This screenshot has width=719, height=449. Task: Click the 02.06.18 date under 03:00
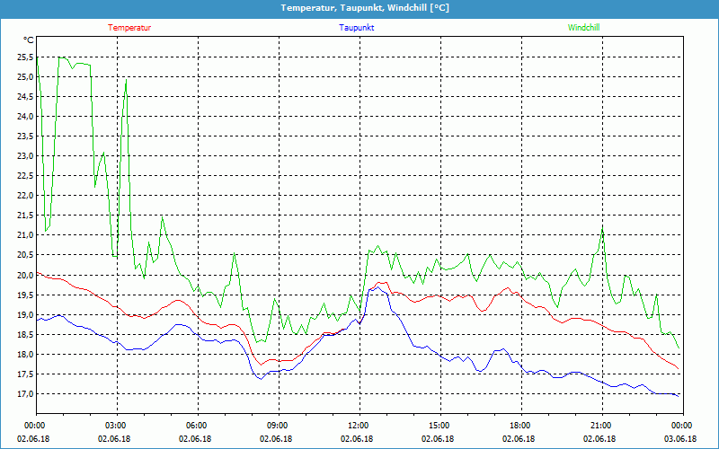point(114,438)
